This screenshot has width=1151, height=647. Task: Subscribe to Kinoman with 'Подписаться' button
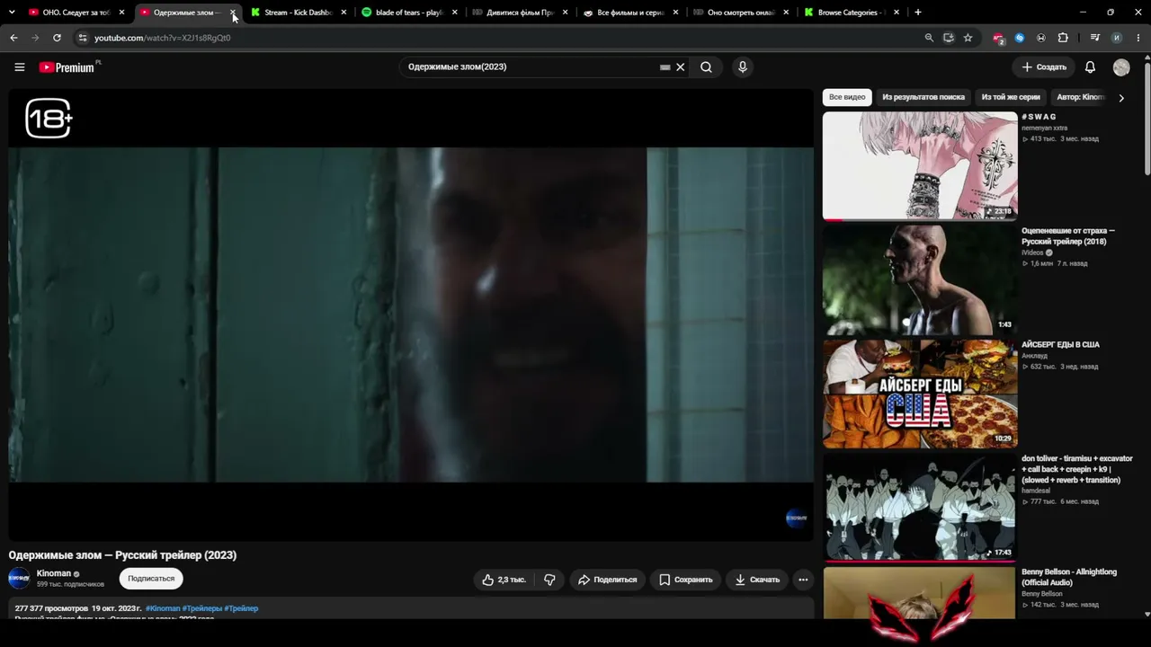[151, 579]
